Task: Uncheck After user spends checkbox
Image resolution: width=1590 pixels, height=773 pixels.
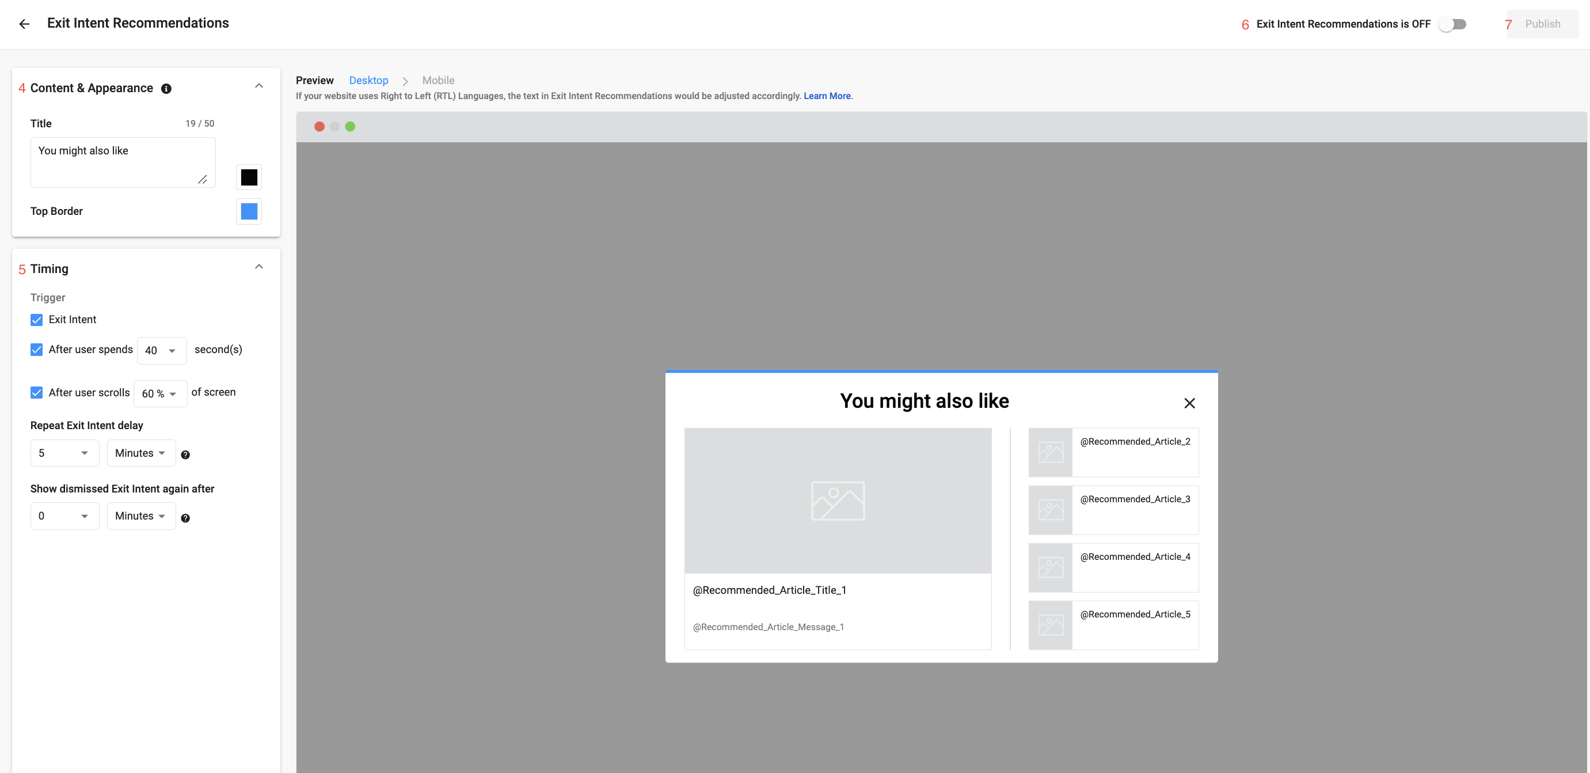Action: [36, 350]
